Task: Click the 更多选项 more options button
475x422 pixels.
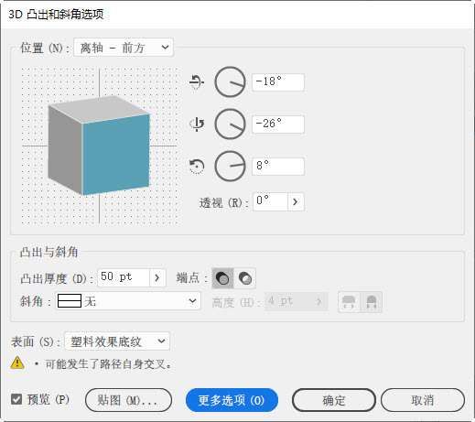Action: pos(232,400)
